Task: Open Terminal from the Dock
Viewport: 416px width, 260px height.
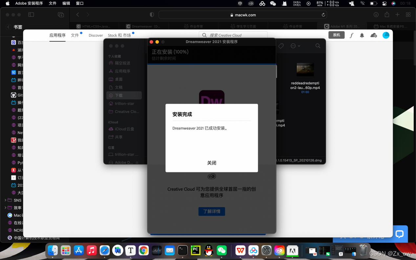Action: [183, 251]
